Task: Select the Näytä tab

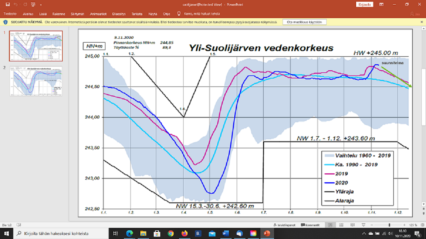Action: [153, 14]
